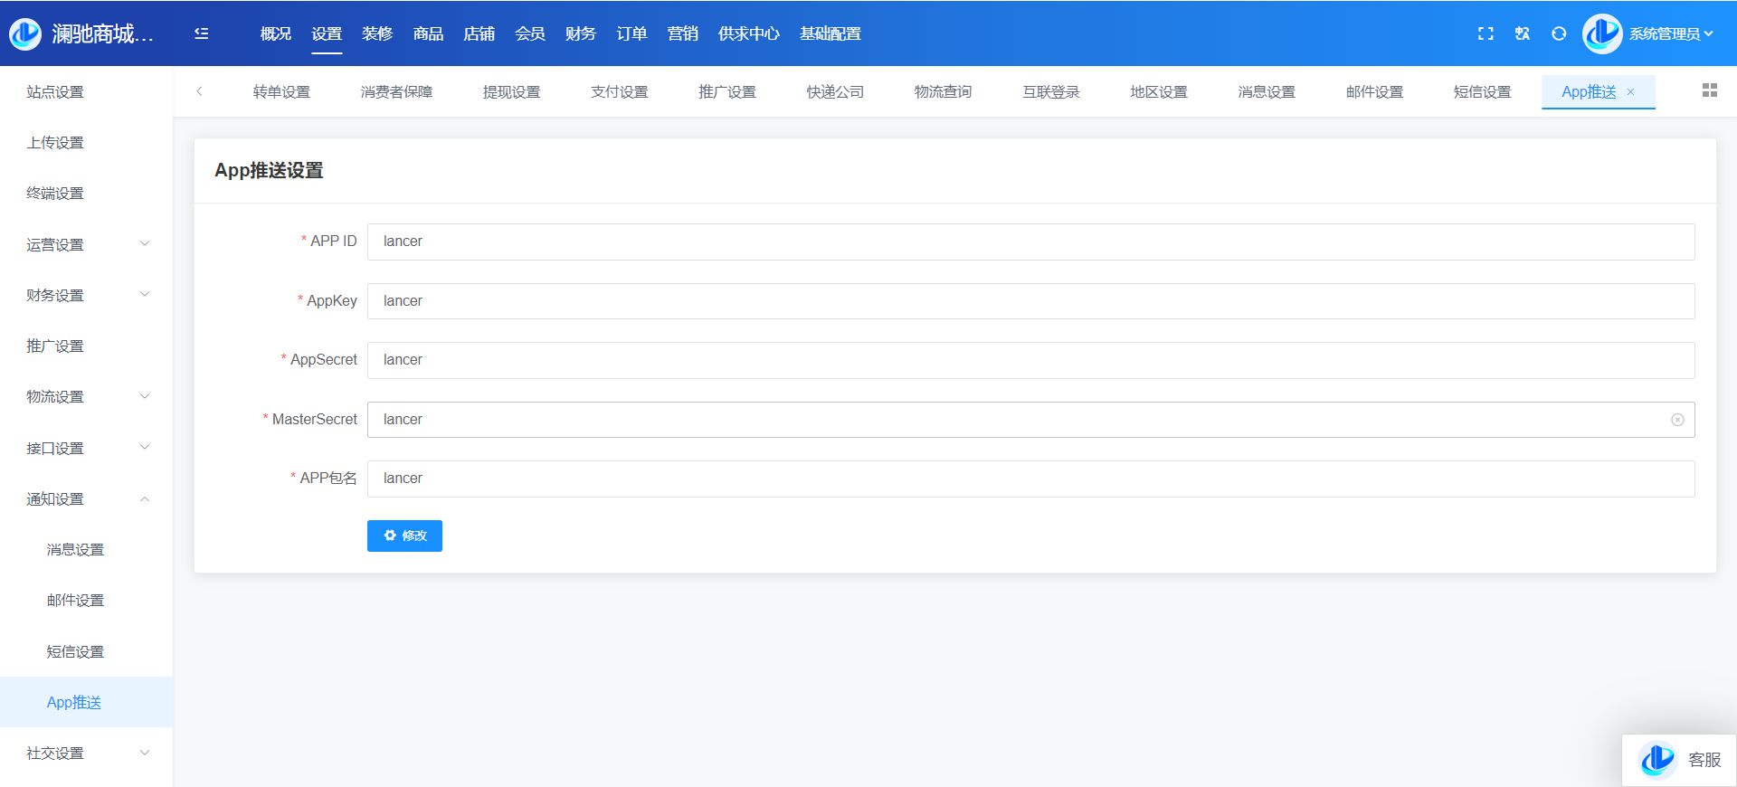
Task: Open the tab grid menu icon
Action: click(1709, 90)
